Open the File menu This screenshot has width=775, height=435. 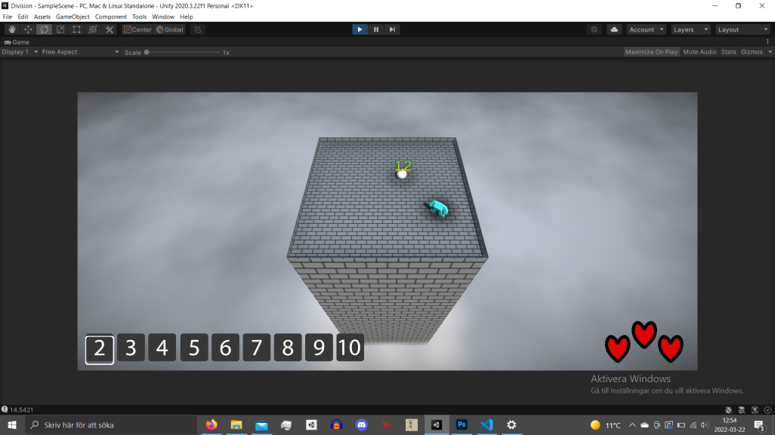point(8,17)
